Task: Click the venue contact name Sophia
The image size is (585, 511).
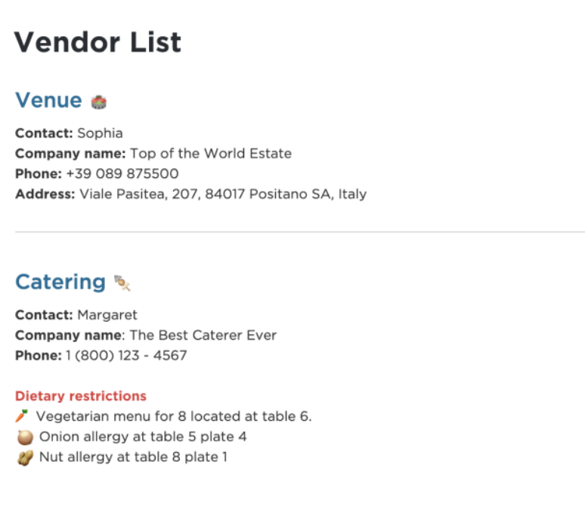Action: pyautogui.click(x=100, y=133)
